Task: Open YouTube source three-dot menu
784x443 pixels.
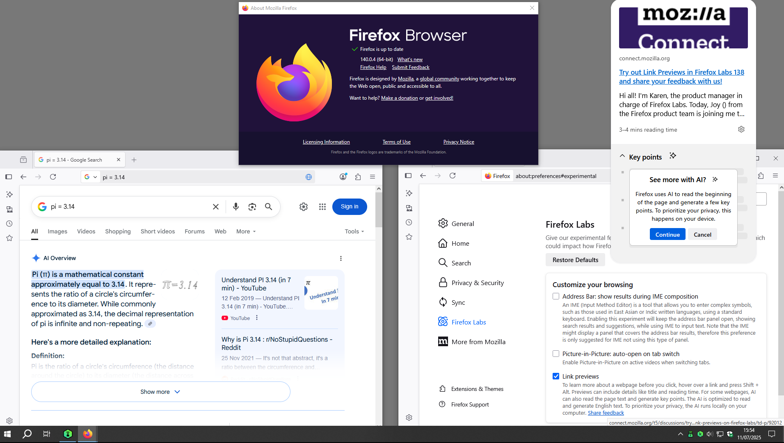Action: pos(257,318)
